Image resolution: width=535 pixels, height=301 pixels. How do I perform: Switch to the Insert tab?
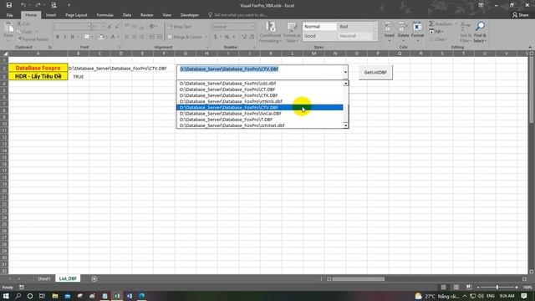[51, 15]
